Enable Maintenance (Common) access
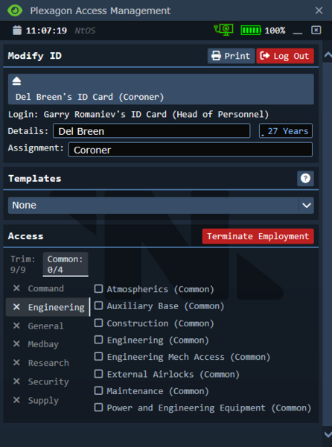This screenshot has width=332, height=447. [x=98, y=390]
